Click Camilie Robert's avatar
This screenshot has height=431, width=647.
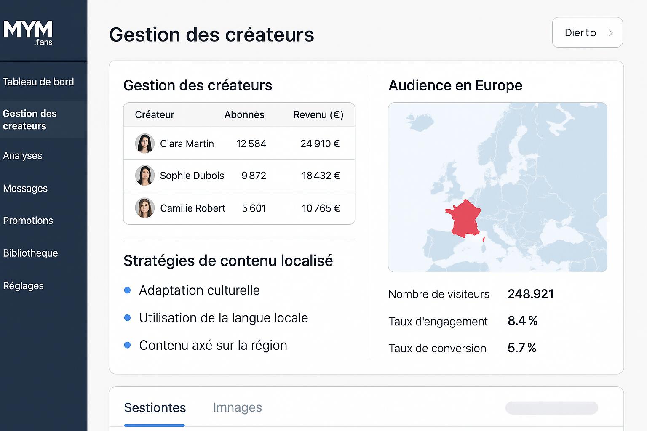coord(144,208)
